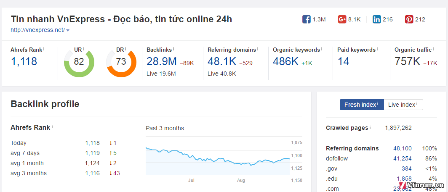Click the -529 referring domains change

(x=246, y=63)
